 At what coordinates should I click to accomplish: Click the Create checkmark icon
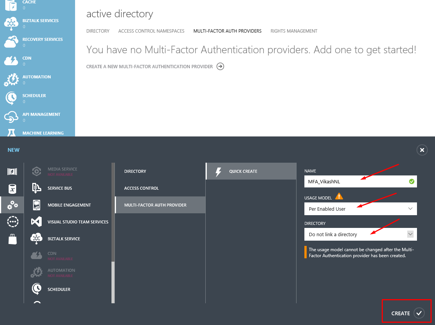click(x=419, y=313)
